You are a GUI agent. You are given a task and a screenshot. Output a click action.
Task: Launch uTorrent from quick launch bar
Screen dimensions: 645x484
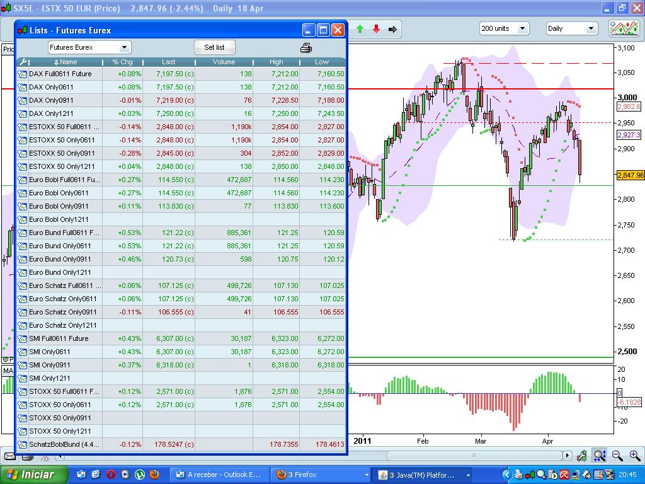click(140, 475)
